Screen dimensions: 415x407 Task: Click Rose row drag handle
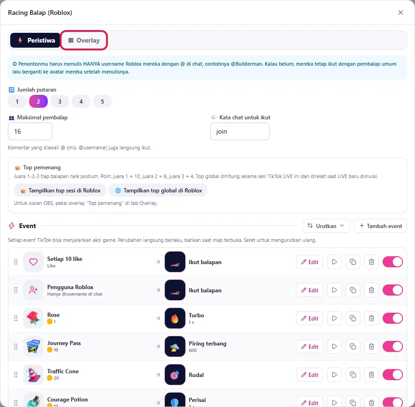[16, 318]
